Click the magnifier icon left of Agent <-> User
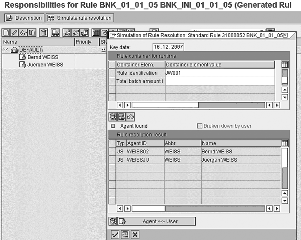This screenshot has height=240, width=301. click(x=113, y=221)
